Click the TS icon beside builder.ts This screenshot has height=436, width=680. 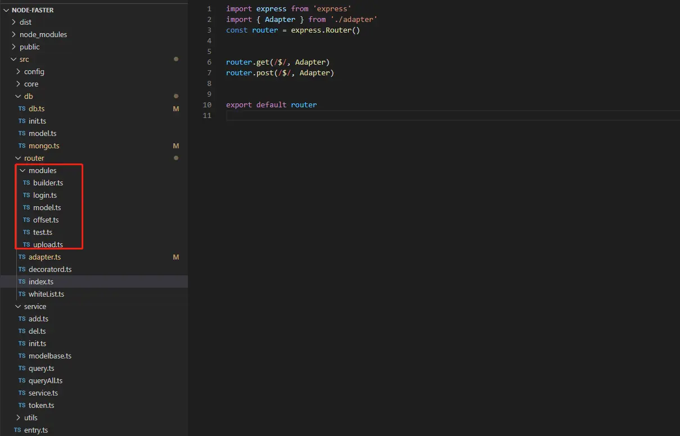coord(26,183)
